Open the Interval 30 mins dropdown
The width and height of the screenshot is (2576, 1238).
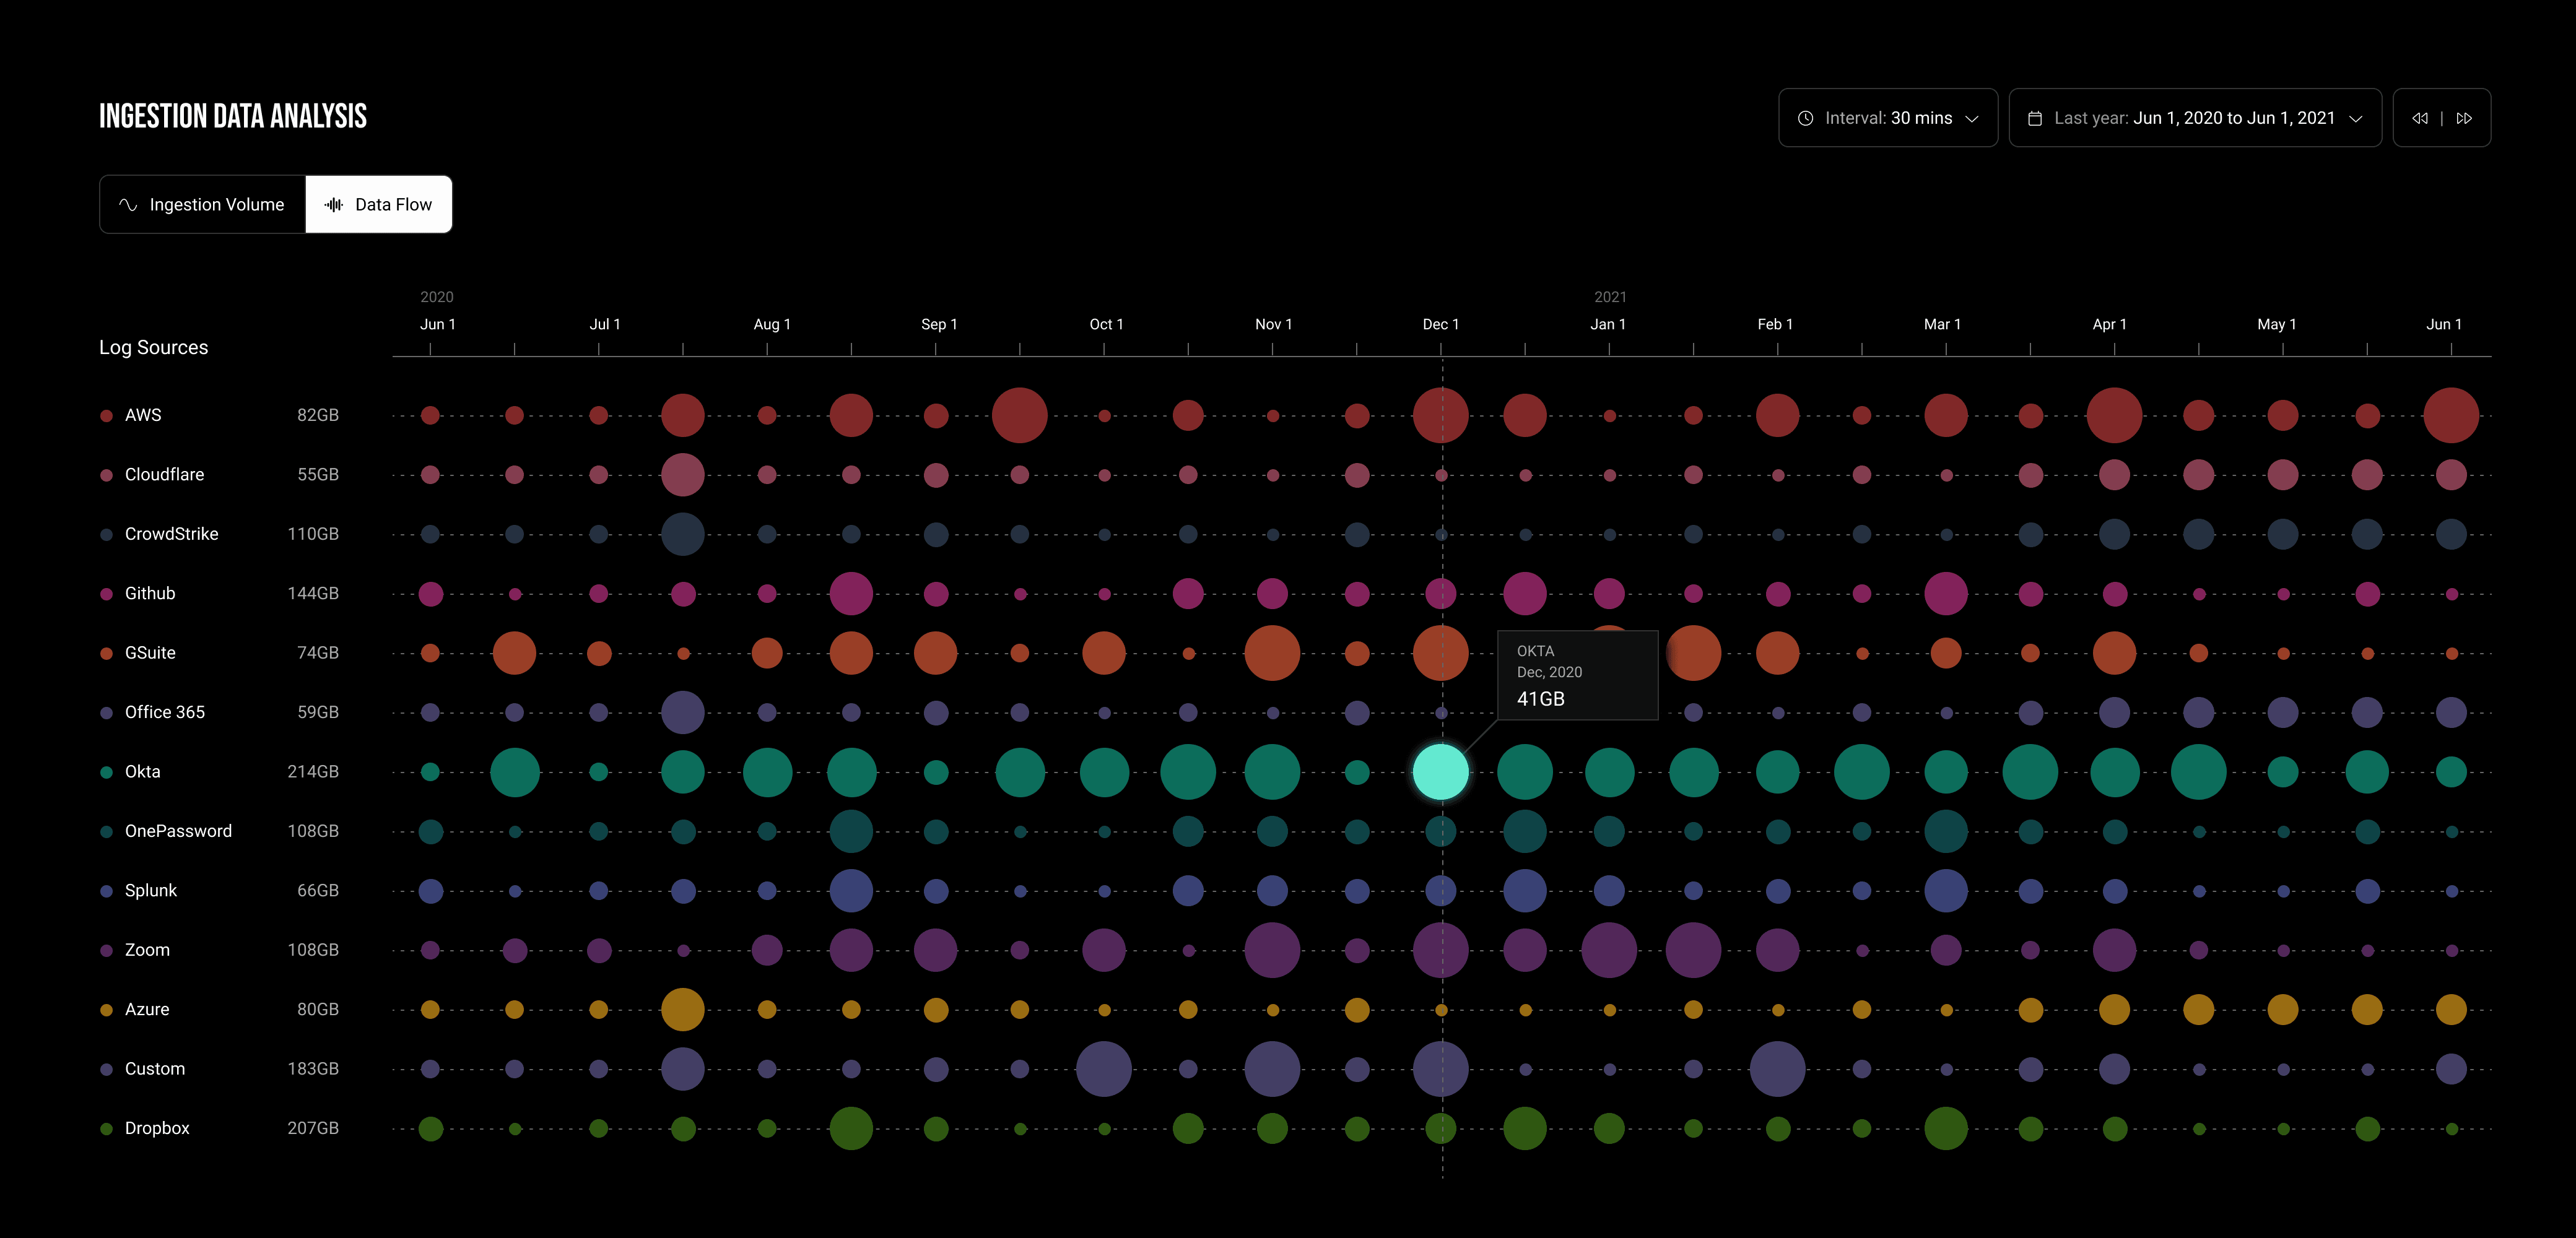click(1888, 118)
